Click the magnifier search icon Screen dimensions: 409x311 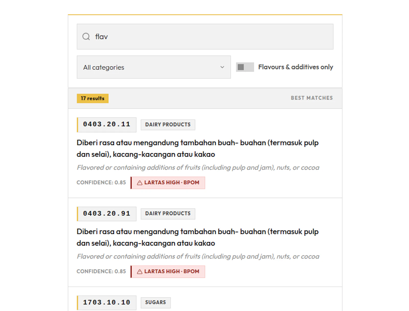coord(86,37)
